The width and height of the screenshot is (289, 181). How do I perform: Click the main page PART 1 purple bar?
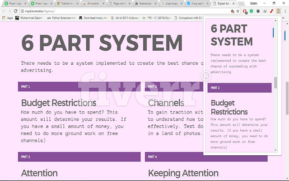[79, 86]
